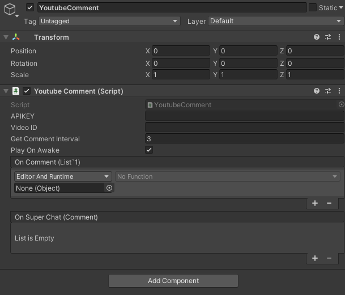Click the On Comment (List`1) header

(177, 162)
